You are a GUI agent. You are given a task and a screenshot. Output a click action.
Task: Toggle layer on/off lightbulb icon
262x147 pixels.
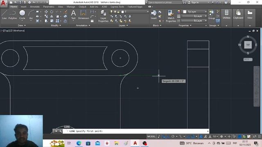111,12
